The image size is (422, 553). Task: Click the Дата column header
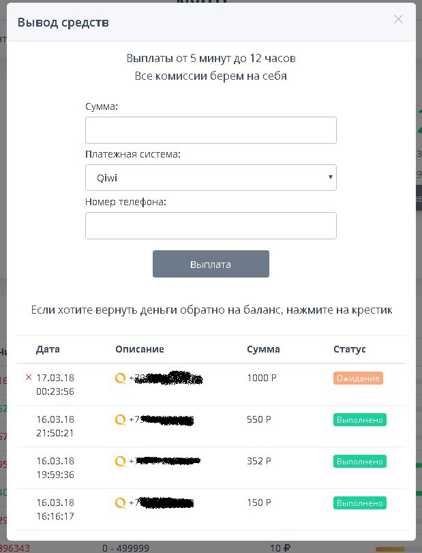coord(48,349)
